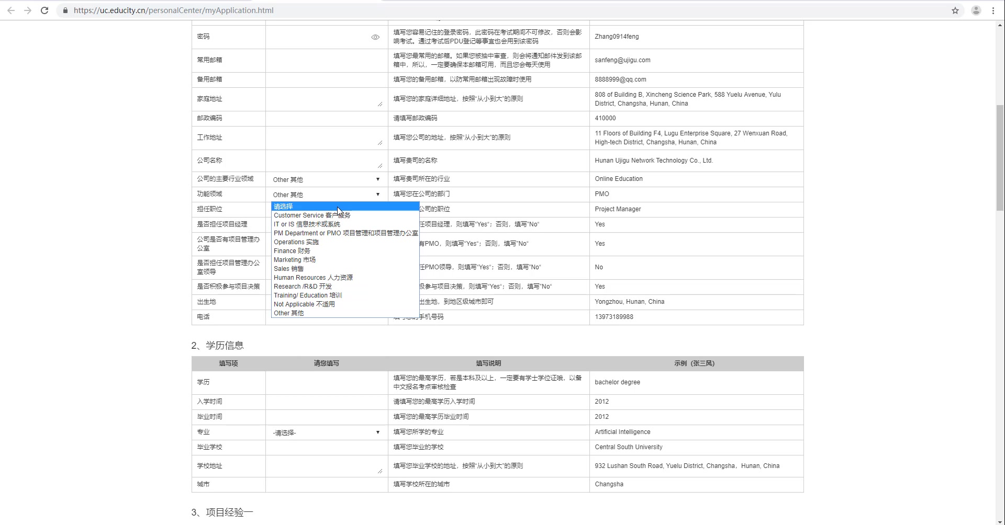Pick Marketing 市场 option

coord(345,260)
